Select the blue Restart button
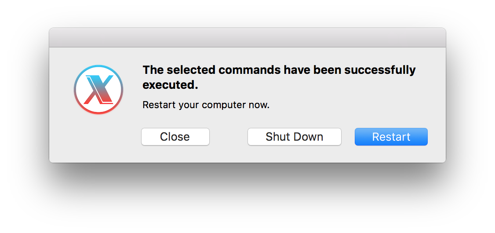The width and height of the screenshot is (495, 233). 391,137
